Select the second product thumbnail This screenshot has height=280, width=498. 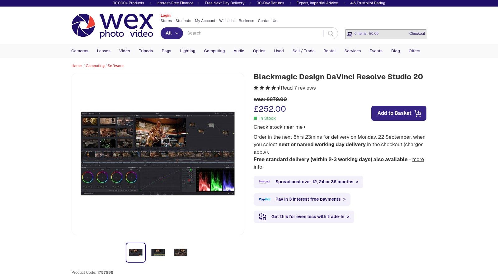point(158,253)
